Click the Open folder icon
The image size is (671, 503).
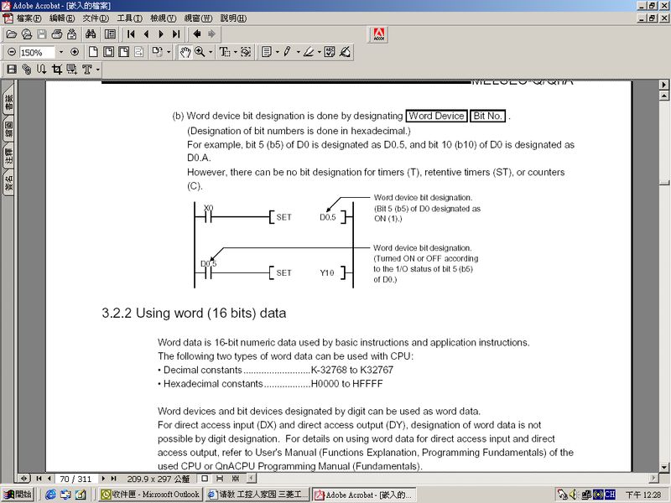click(12, 34)
